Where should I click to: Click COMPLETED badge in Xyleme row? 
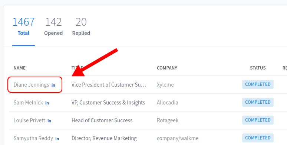tap(258, 84)
